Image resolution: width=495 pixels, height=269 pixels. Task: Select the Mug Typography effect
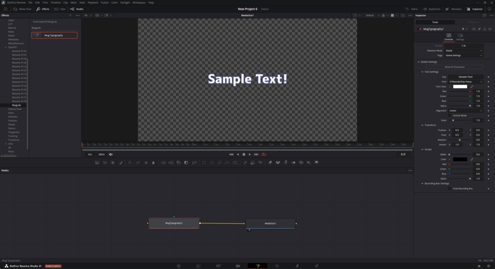point(54,35)
